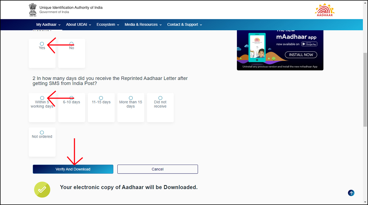Select the No radio button
This screenshot has height=205, width=368.
click(71, 43)
